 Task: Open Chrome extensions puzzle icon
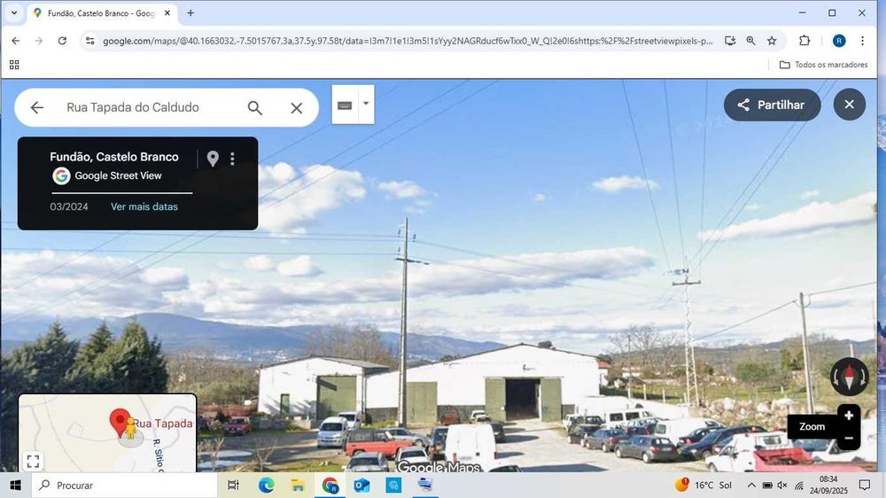[804, 41]
